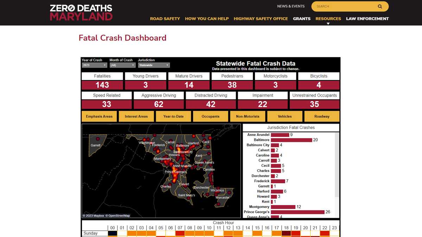422x237 pixels.
Task: Open the Year-to-Date view
Action: [173, 116]
